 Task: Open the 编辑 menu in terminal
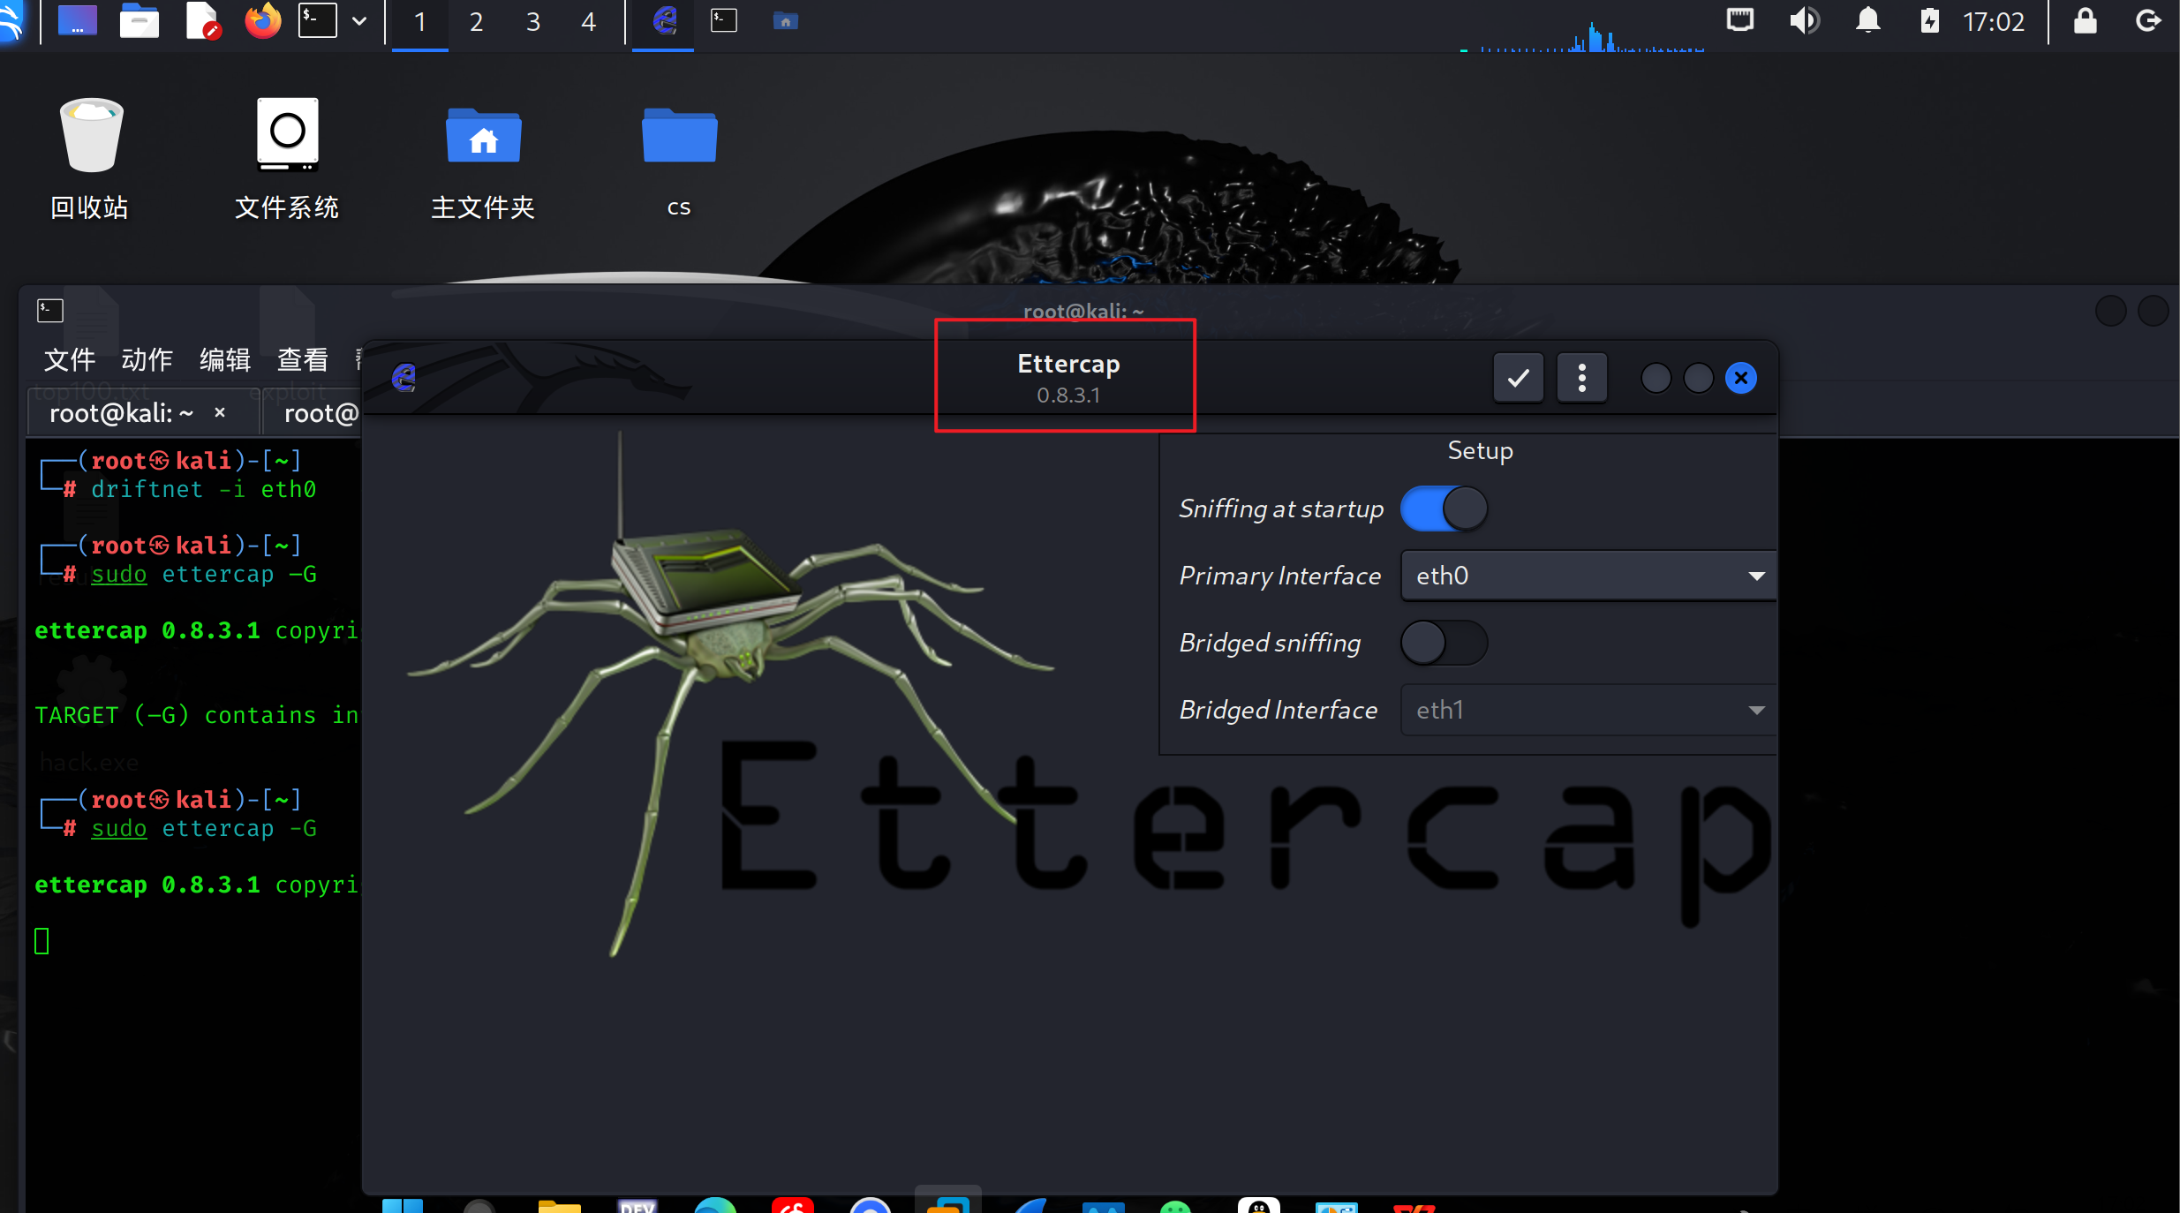(x=225, y=359)
